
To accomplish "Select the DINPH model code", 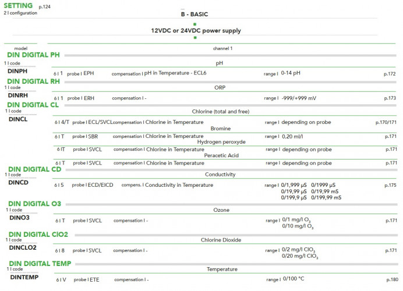I will pos(17,70).
